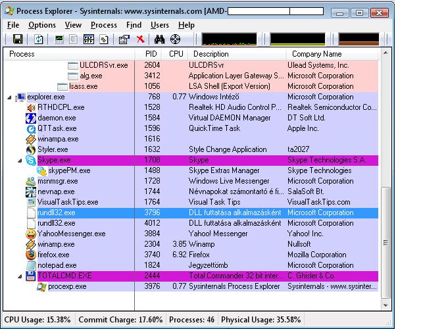Click 'Processes: 46' in status bar
The height and width of the screenshot is (329, 421).
[191, 320]
